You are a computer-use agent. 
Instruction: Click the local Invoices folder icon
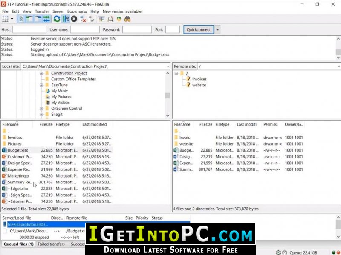tap(4, 138)
